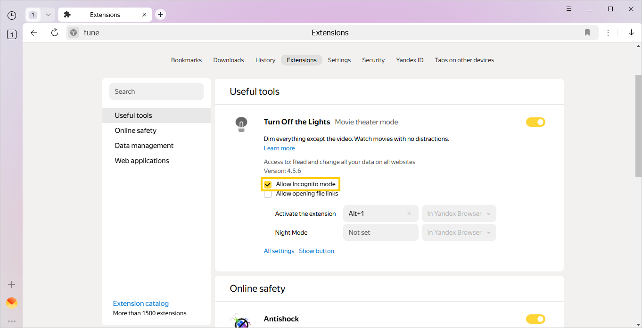Click the Turn Off the Lights lightbulb icon
Viewport: 642px width, 328px height.
[x=241, y=123]
